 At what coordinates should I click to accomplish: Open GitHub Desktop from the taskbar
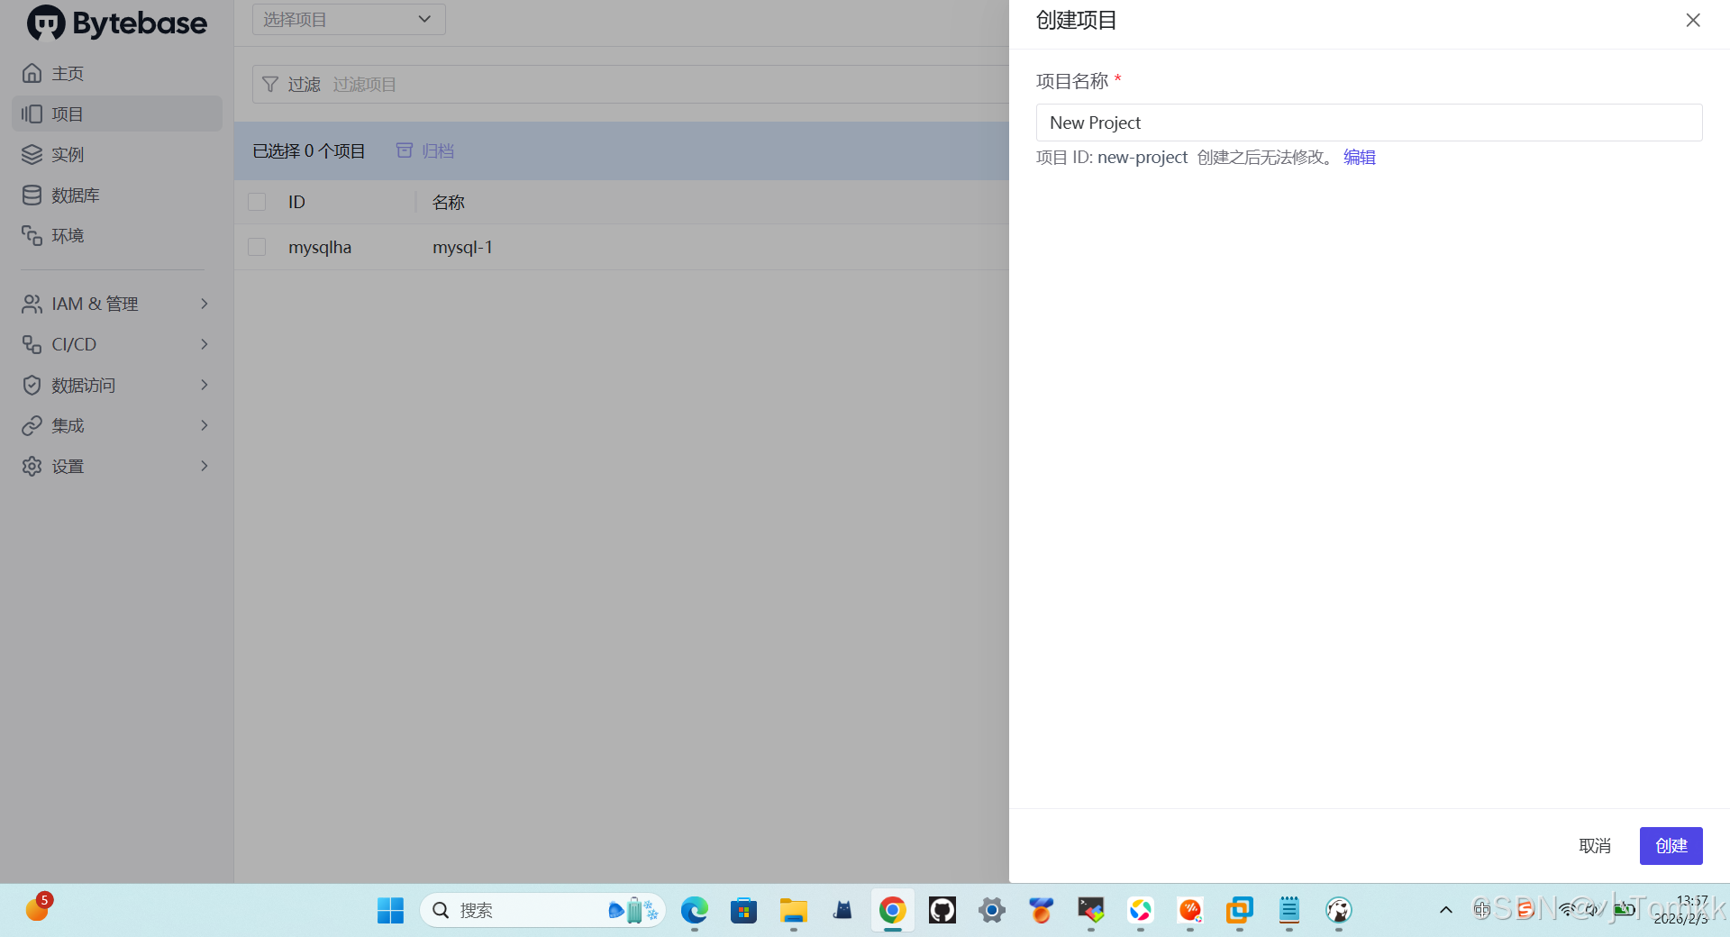click(x=942, y=910)
